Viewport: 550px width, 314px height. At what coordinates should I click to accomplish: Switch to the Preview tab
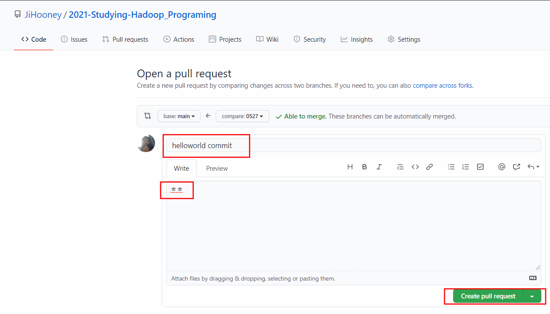click(x=217, y=168)
